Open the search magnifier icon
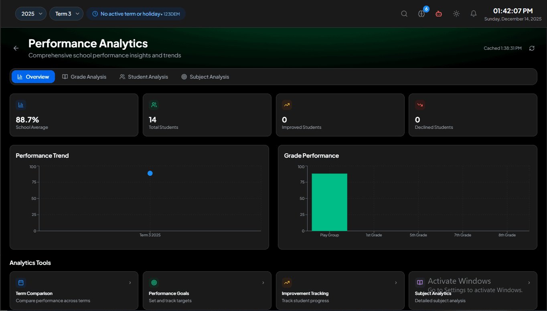The height and width of the screenshot is (311, 547). 404,13
